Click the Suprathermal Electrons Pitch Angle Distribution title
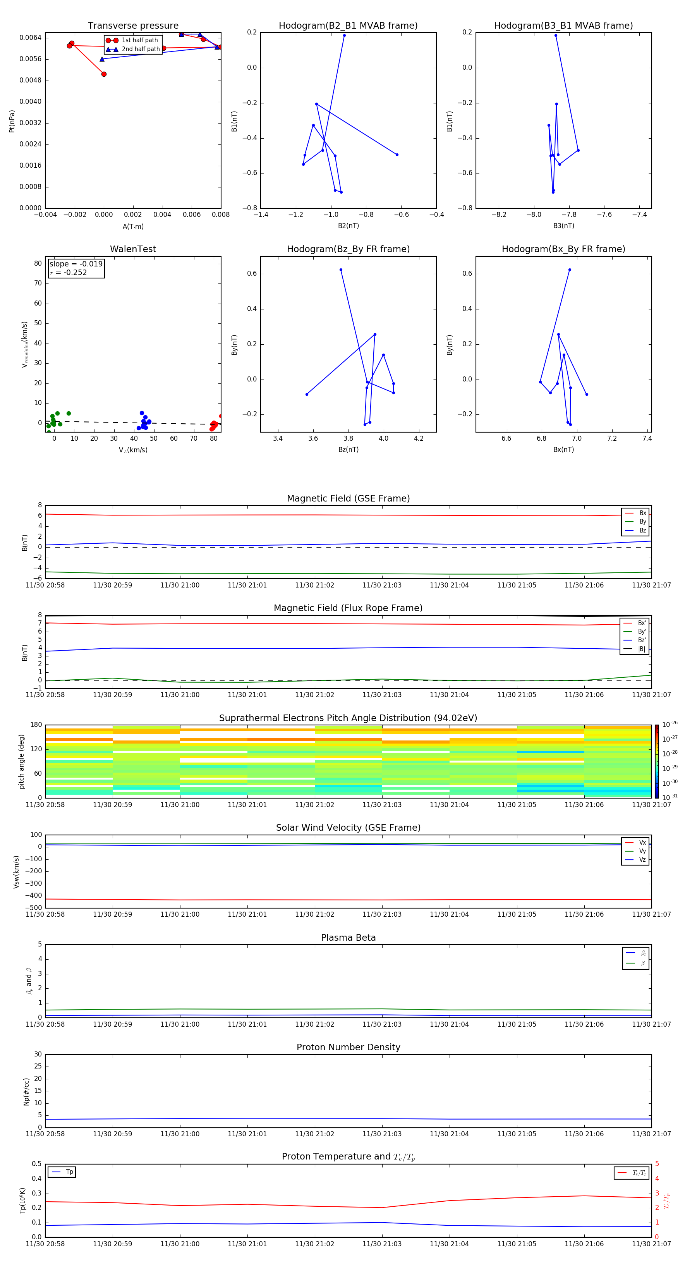Image resolution: width=697 pixels, height=1278 pixels. 348,718
